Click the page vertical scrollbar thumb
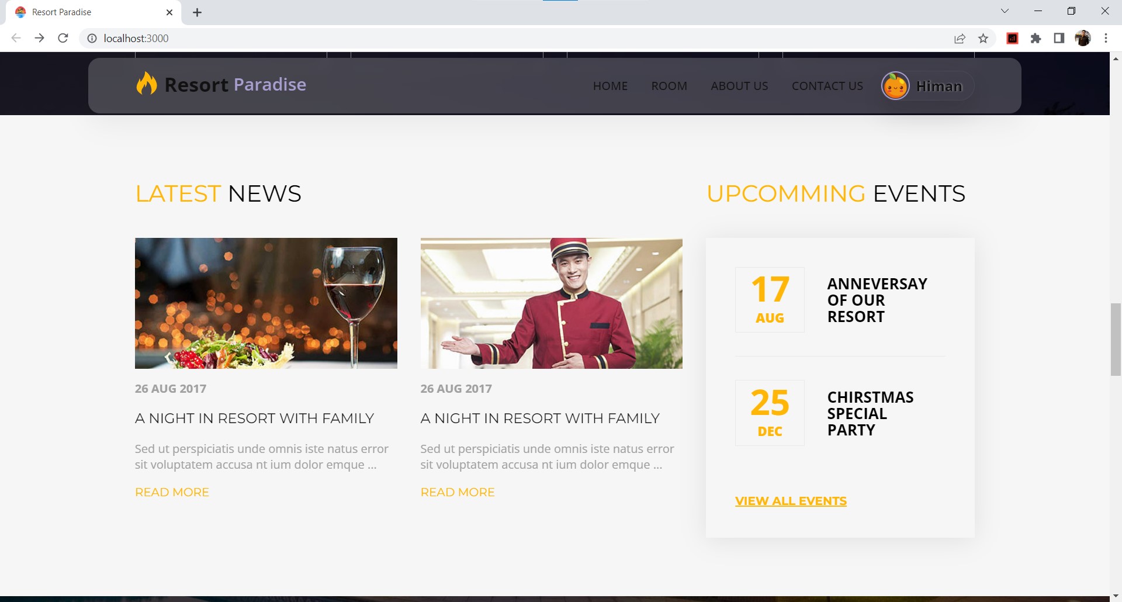 [1116, 340]
